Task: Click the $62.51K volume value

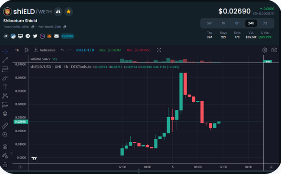Action: click(x=251, y=37)
